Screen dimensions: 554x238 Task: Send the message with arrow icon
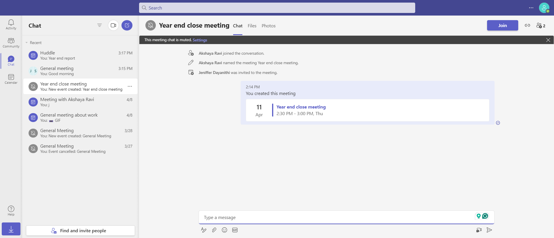click(x=489, y=230)
